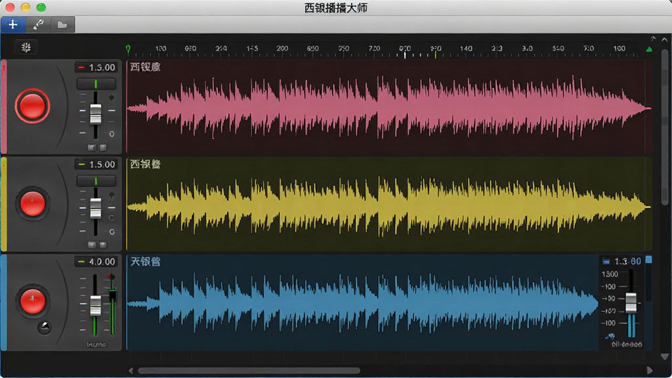
Task: Select the yellow waveform clip
Action: 389,204
